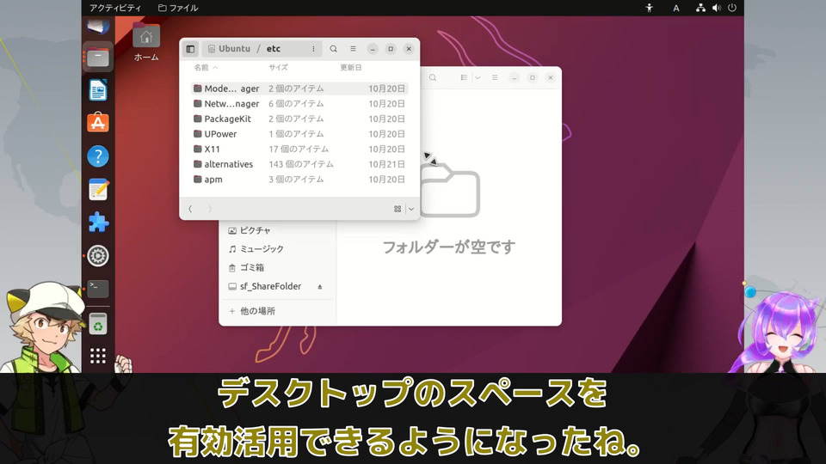Open the ファイル app menu
This screenshot has height=464, width=826.
point(179,8)
